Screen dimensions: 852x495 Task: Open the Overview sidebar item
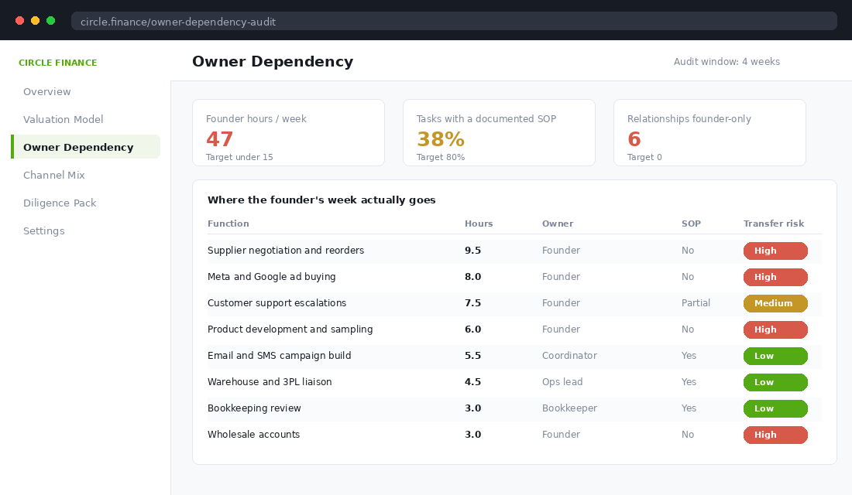[46, 92]
